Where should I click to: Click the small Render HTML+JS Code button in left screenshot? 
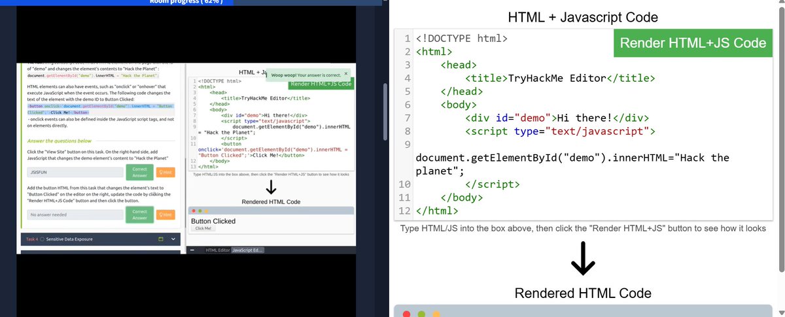(321, 84)
